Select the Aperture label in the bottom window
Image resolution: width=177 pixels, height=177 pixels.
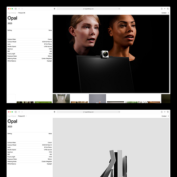click(10, 152)
